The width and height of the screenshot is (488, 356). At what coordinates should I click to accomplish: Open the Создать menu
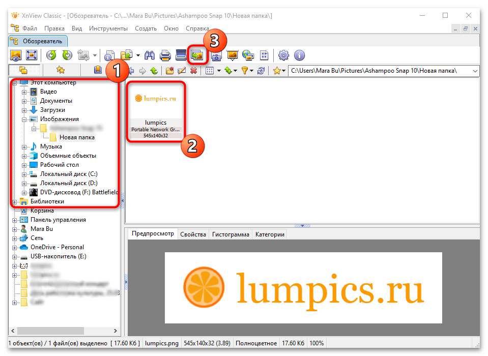click(146, 28)
